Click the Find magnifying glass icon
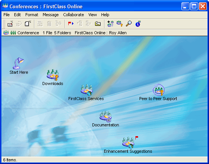 point(129,24)
